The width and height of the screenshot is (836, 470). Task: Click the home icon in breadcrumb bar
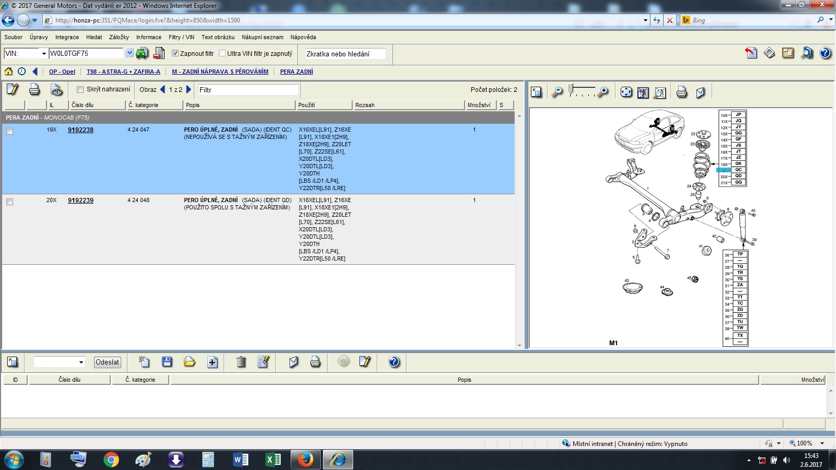8,72
